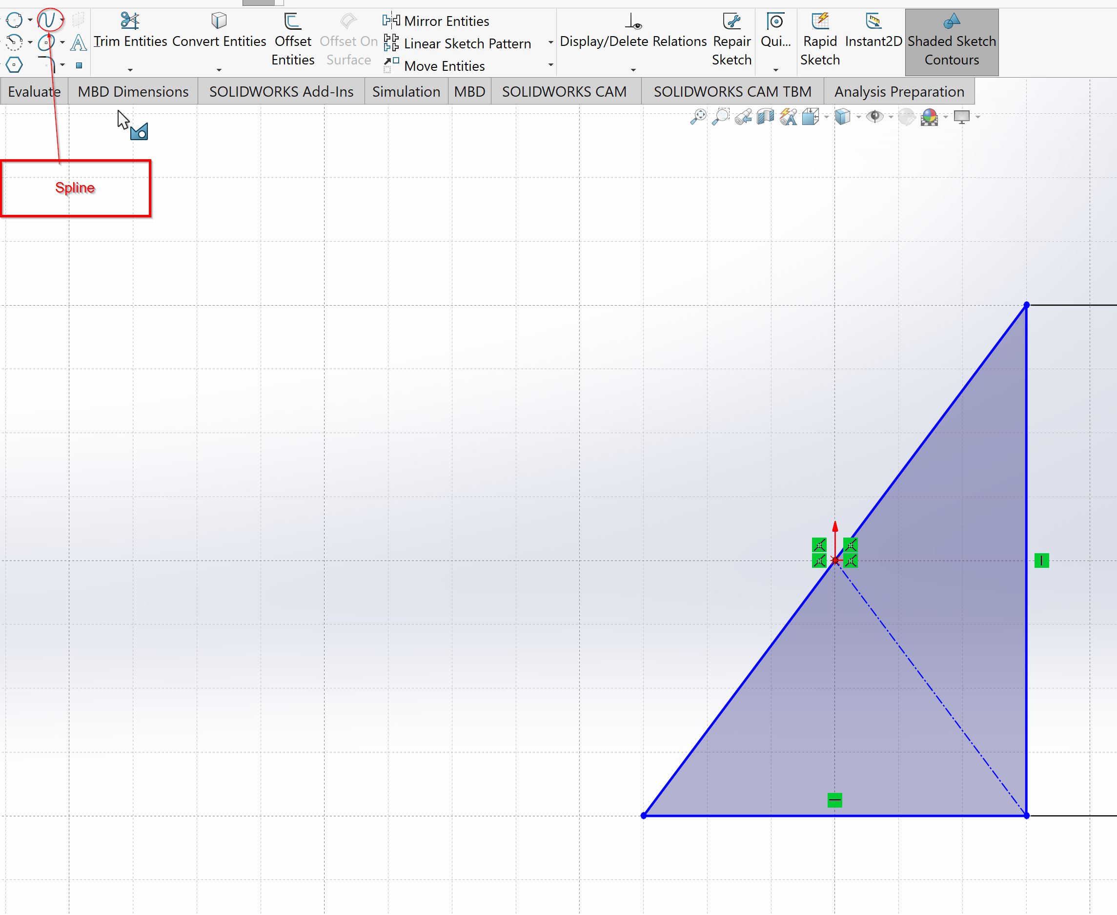Expand Move Entities dropdown arrow
Screen dimensions: 1117x915
tap(550, 65)
